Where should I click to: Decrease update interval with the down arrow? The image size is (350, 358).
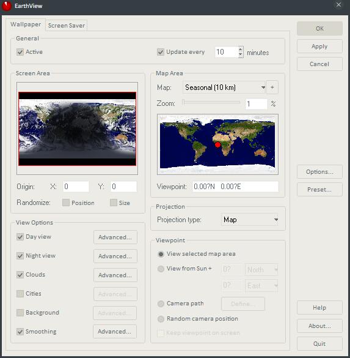(x=241, y=55)
